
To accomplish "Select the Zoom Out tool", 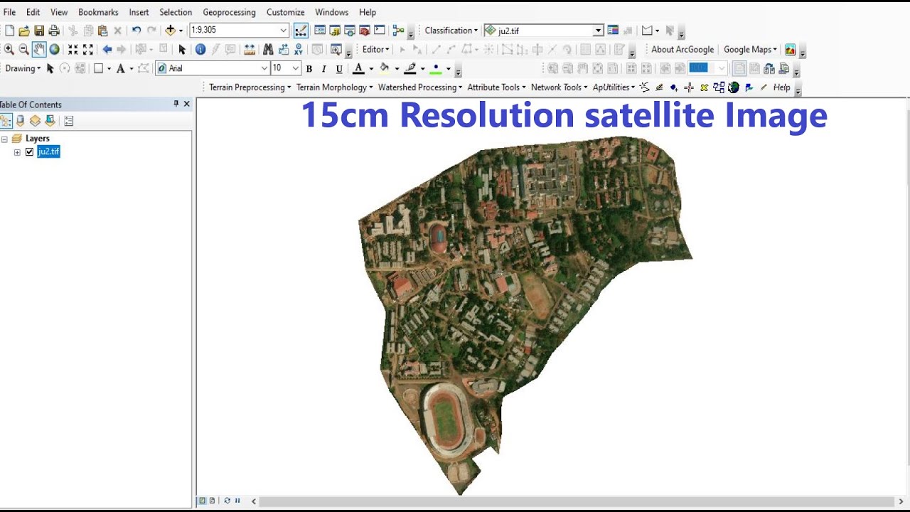I will pos(24,49).
